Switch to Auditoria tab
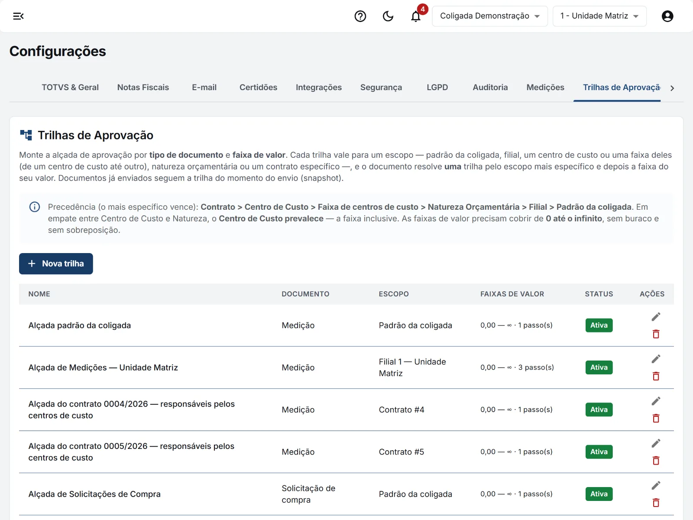Image resolution: width=693 pixels, height=520 pixels. coord(490,88)
